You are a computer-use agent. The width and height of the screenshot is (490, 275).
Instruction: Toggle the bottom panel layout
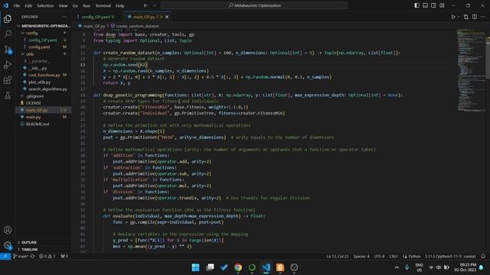point(426,5)
